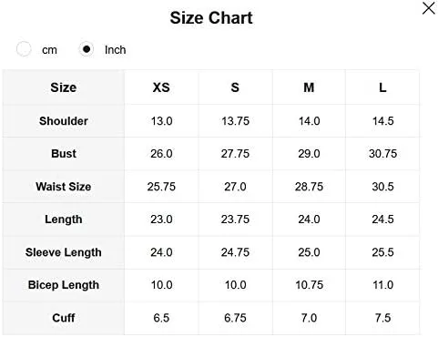Click the Waist Size value 25.75 for XS
Image resolution: width=438 pixels, height=337 pixels.
point(161,187)
